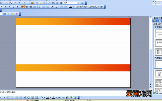The image size is (162, 101).
Task: Toggle Bold formatting
Action: [6, 7]
